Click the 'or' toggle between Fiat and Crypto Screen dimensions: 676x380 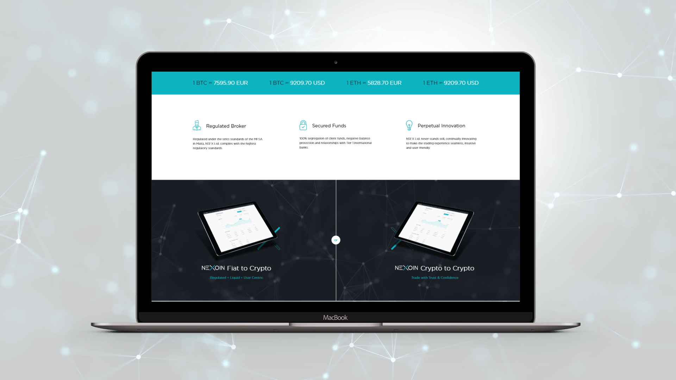point(336,240)
